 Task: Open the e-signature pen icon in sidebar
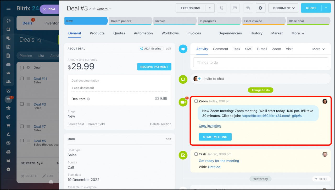coord(8,134)
